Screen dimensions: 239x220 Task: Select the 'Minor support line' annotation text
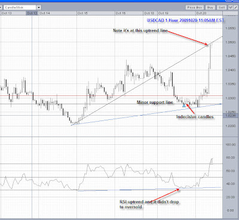pos(155,103)
